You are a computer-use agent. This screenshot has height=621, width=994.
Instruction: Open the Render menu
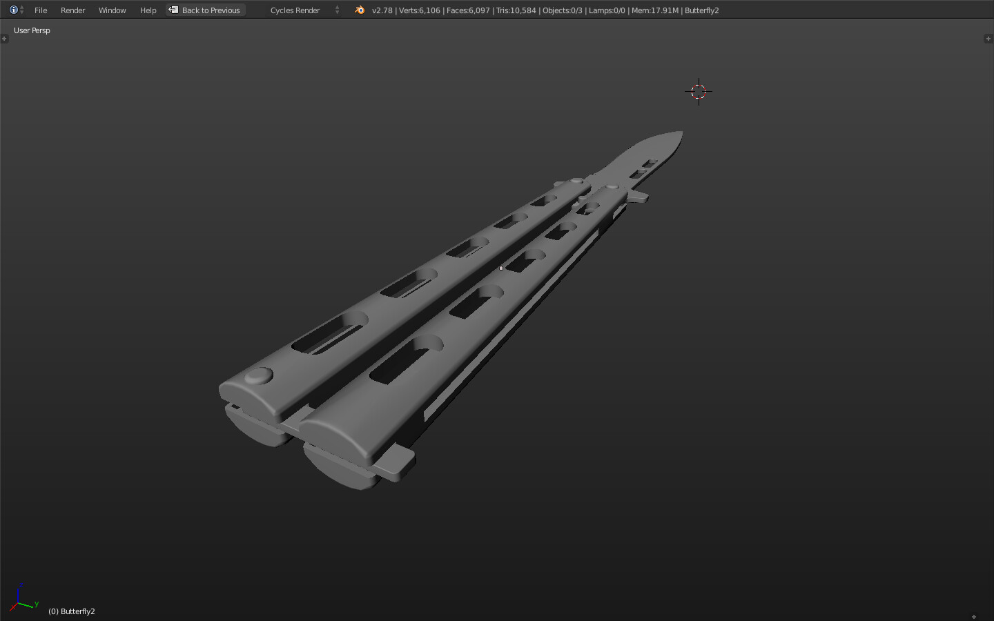coord(72,10)
